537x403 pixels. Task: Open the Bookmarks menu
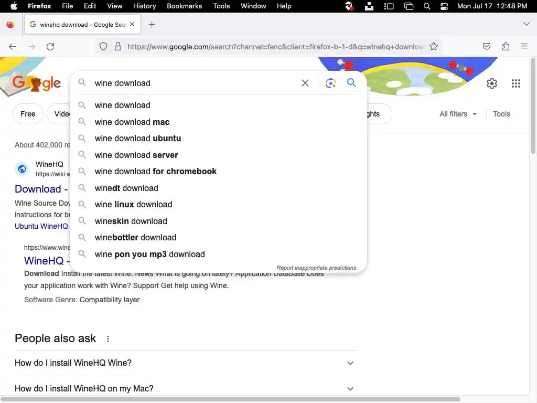pyautogui.click(x=184, y=6)
